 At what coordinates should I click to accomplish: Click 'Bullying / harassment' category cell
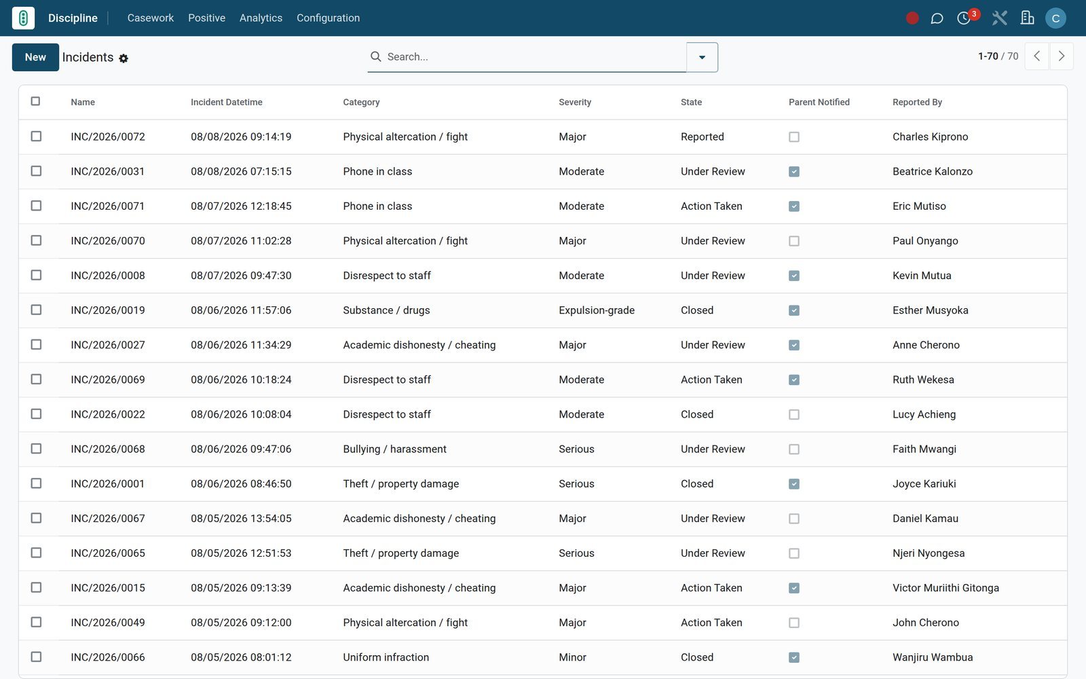tap(394, 449)
